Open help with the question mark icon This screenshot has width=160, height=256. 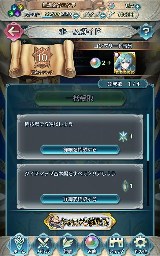146,32
